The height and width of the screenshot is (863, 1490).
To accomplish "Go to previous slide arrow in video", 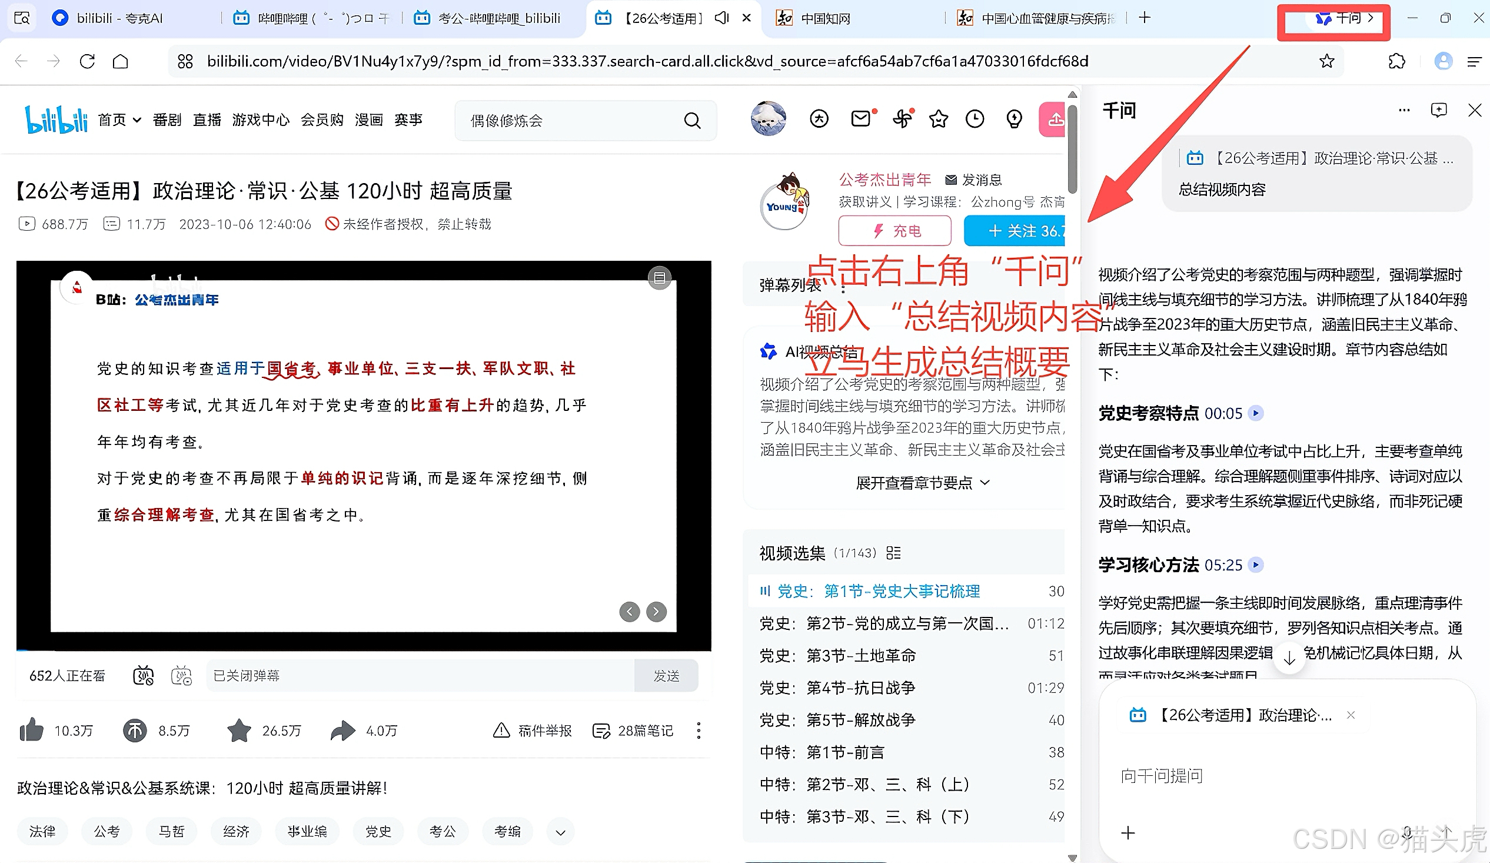I will 630,612.
